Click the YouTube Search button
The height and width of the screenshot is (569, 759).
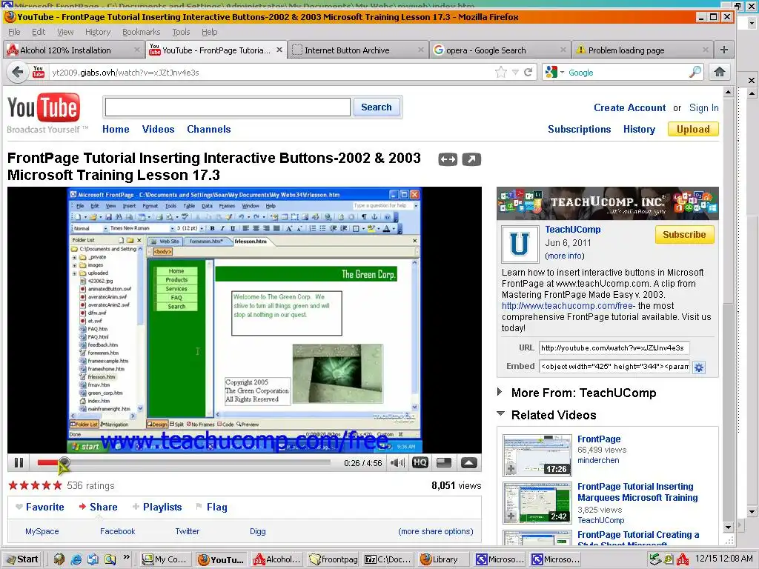376,107
